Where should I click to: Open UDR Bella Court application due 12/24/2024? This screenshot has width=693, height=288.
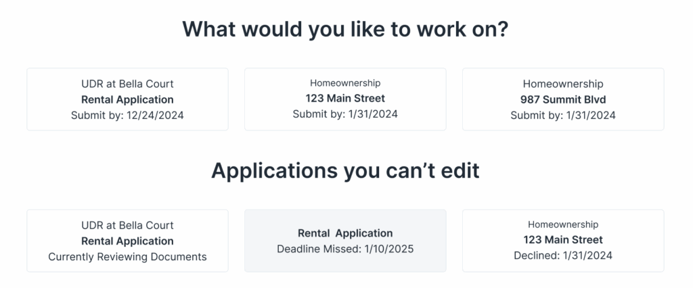click(x=127, y=99)
